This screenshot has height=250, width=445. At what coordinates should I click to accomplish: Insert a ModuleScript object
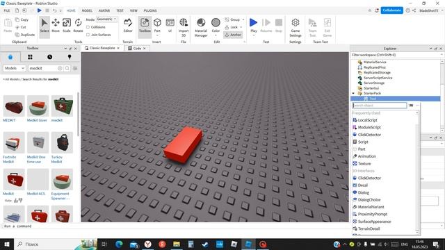coord(369,127)
